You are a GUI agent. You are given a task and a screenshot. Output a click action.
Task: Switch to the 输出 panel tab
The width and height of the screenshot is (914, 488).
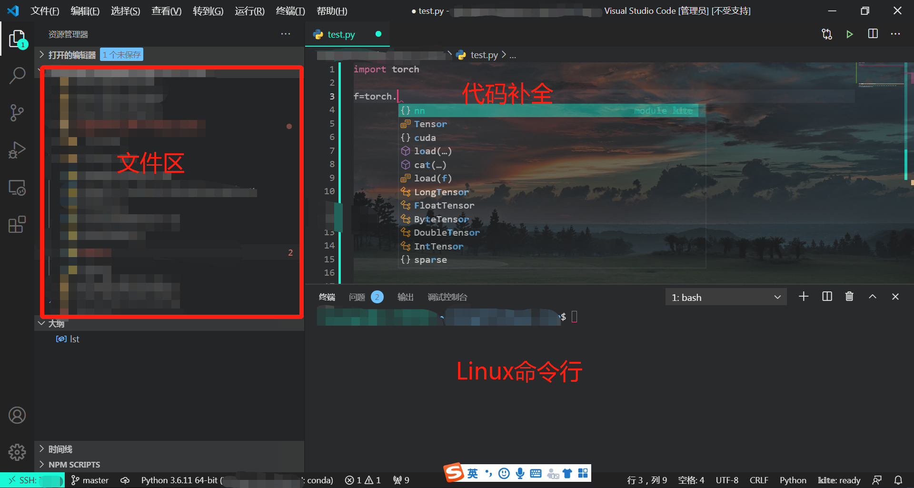point(406,297)
